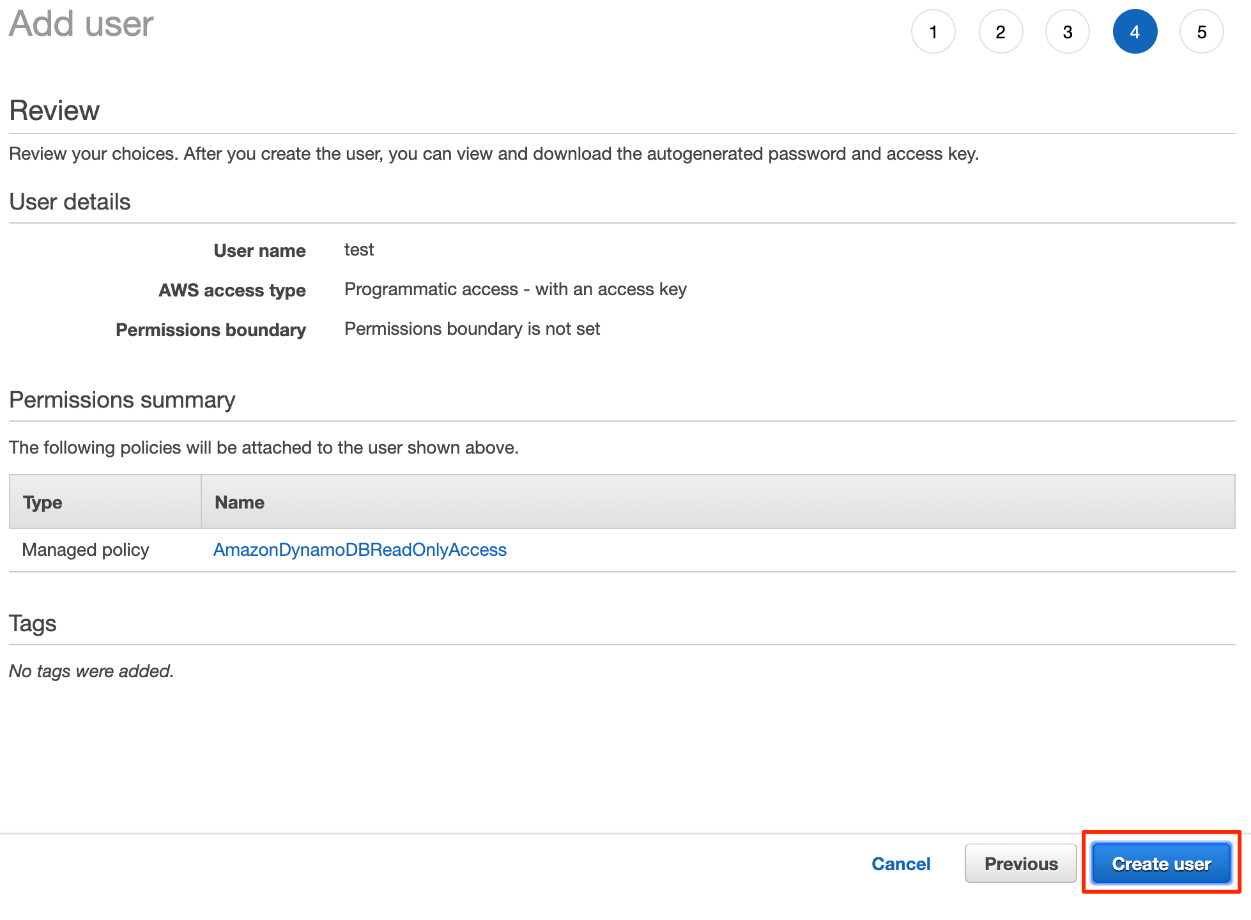Go to wizard step 2
The image size is (1251, 920).
point(1001,32)
